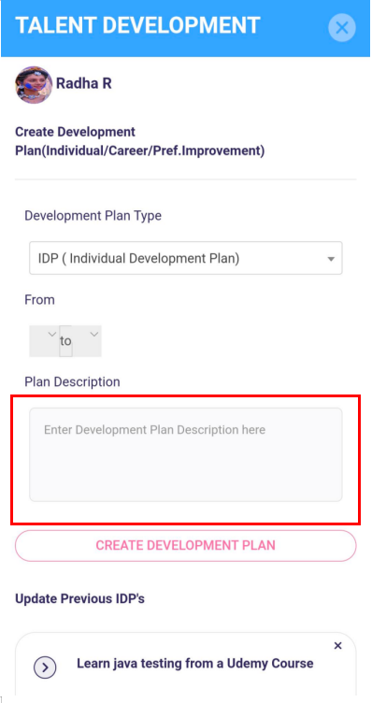372x703 pixels.
Task: Click the Plan Description label
Action: click(72, 381)
